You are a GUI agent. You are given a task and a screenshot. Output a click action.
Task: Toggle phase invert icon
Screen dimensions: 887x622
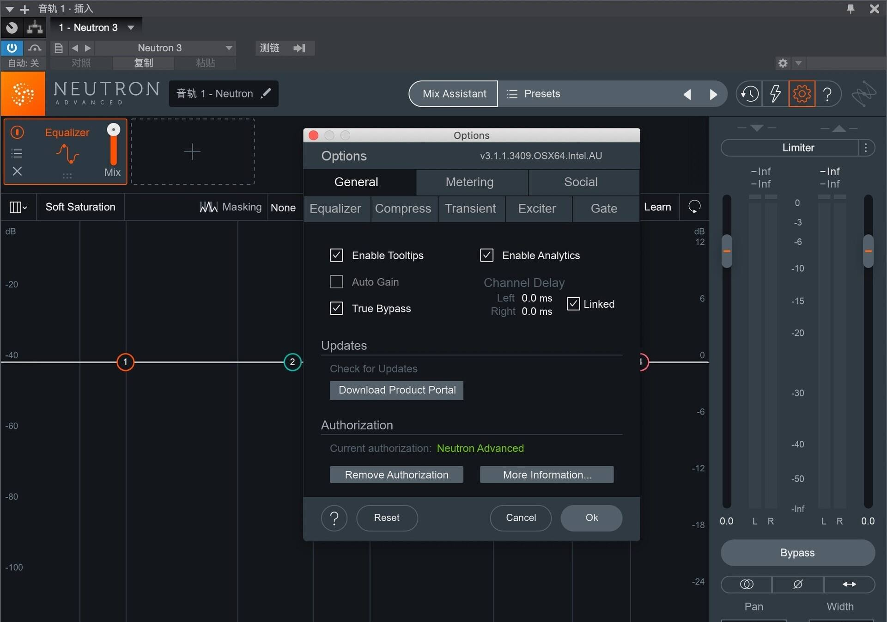pos(798,584)
